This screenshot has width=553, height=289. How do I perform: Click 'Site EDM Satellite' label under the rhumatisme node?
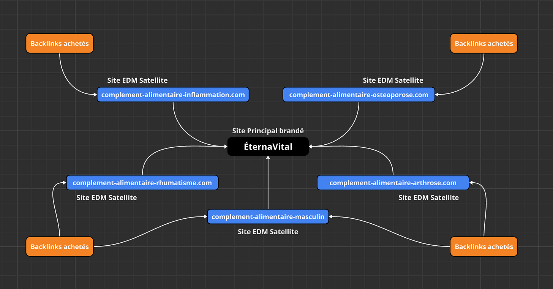click(x=107, y=197)
